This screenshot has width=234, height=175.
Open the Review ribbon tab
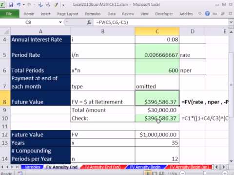click(x=128, y=14)
